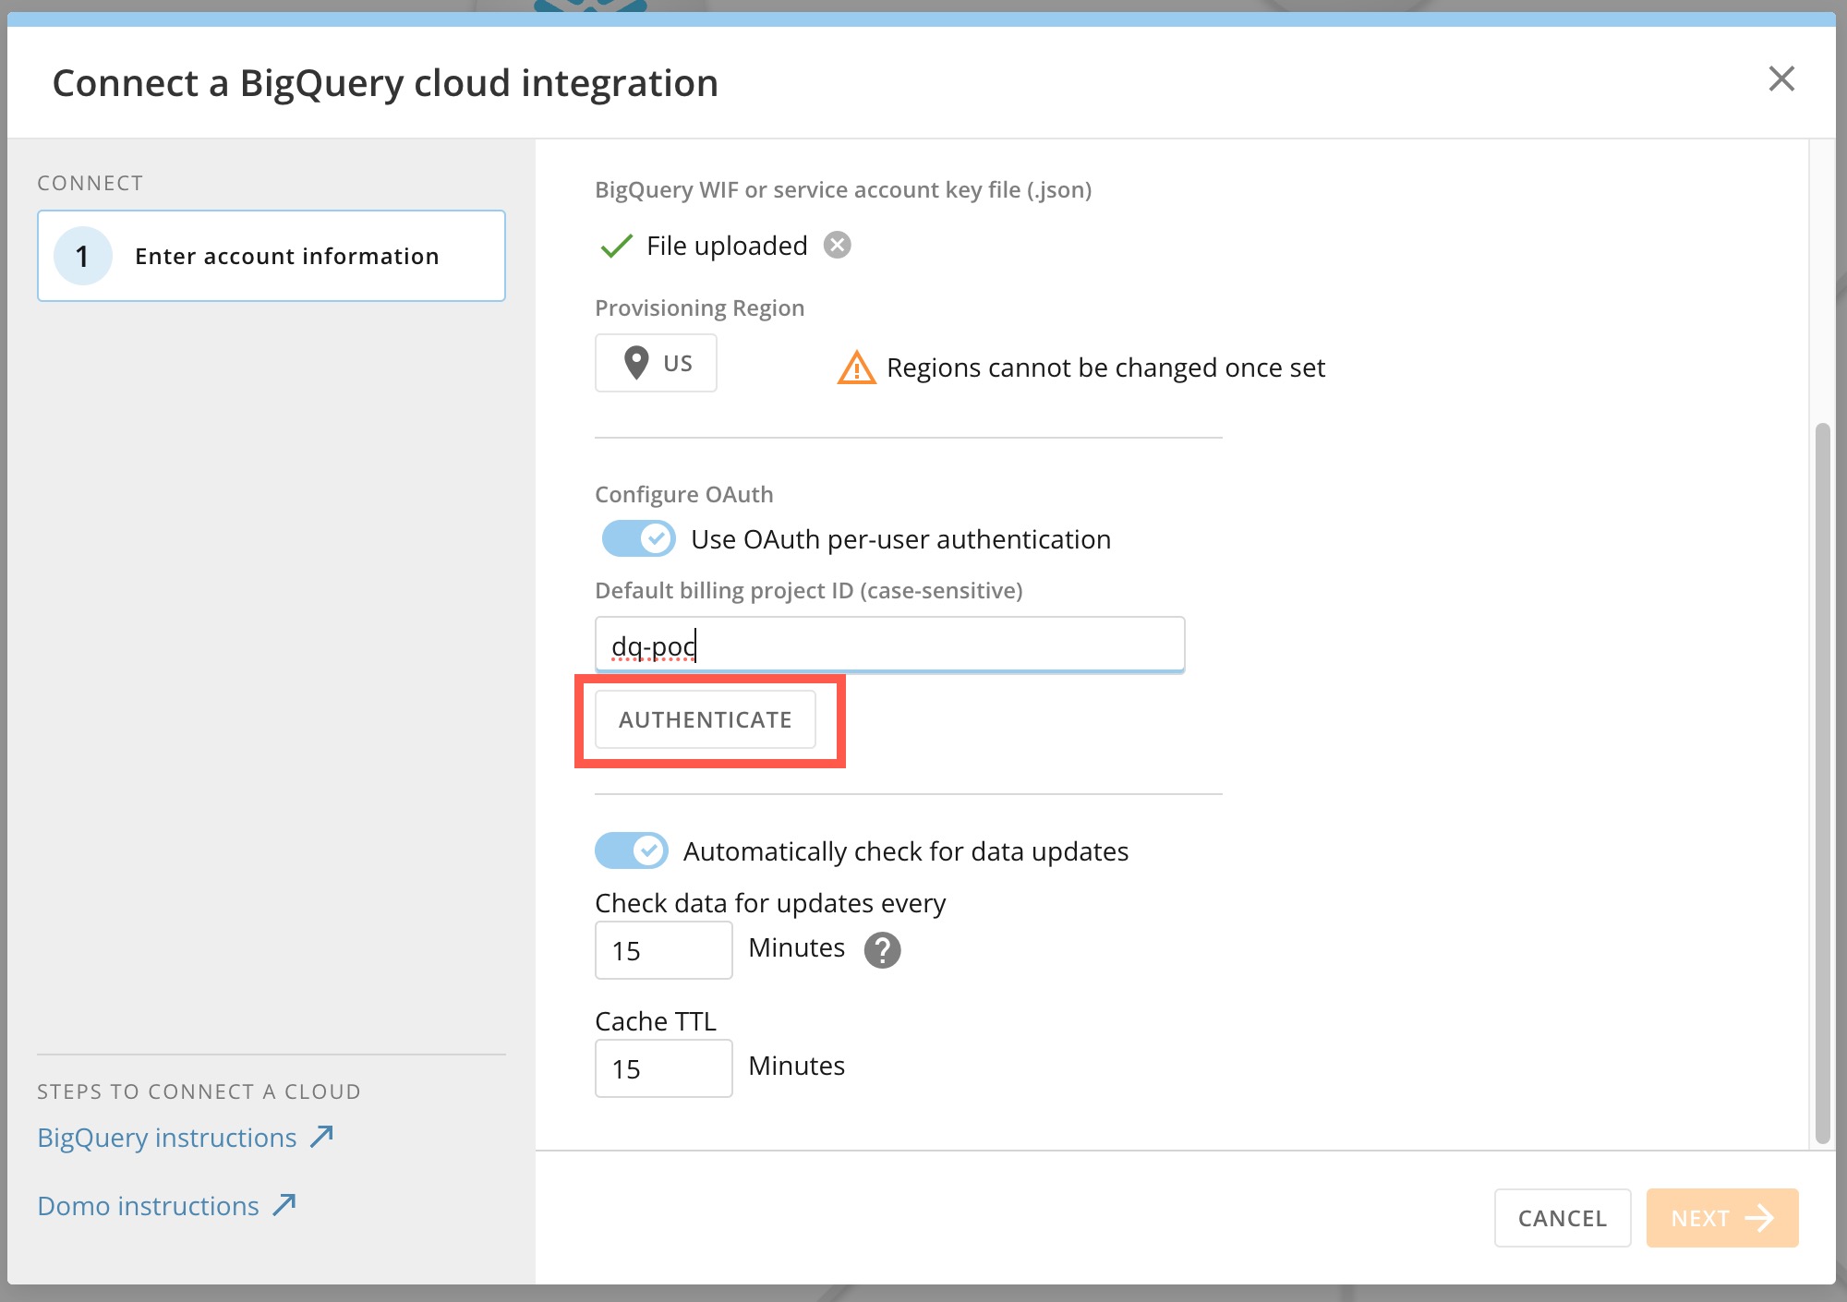Viewport: 1847px width, 1302px height.
Task: Edit the Cache TTL minutes value
Action: tap(663, 1068)
